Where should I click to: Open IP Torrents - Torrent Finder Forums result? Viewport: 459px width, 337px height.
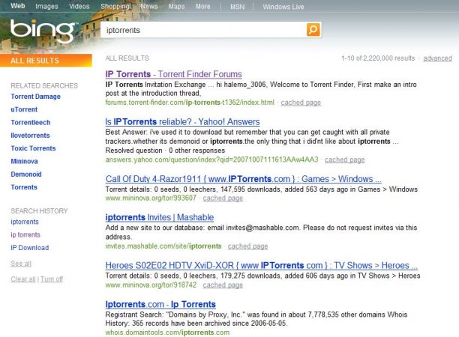(173, 74)
